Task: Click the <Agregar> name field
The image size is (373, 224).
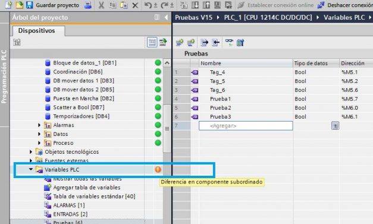Action: (246, 126)
